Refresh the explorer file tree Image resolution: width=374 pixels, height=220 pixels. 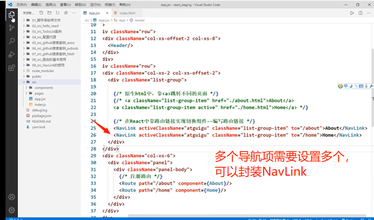(x=57, y=13)
